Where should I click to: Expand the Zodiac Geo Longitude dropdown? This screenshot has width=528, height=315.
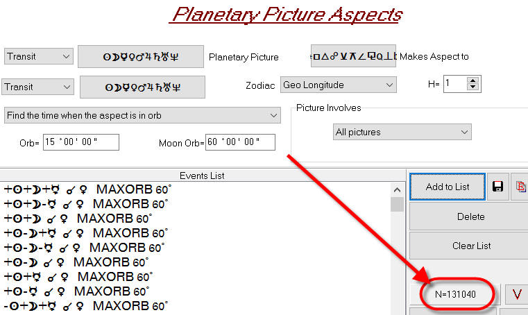(338, 85)
